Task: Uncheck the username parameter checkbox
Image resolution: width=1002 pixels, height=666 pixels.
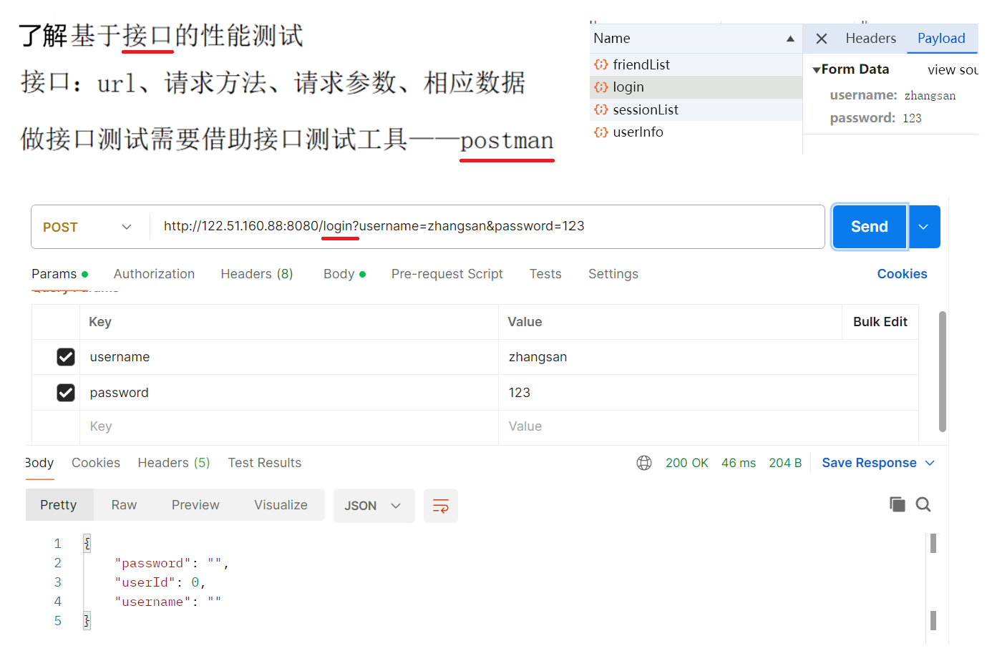Action: pos(66,357)
